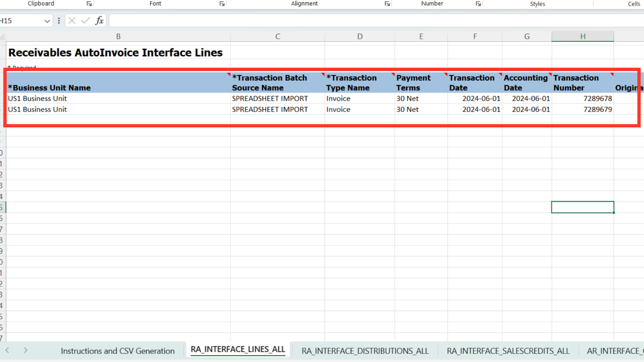The height and width of the screenshot is (362, 644).
Task: Select cell with transaction number 7289679
Action: 583,109
